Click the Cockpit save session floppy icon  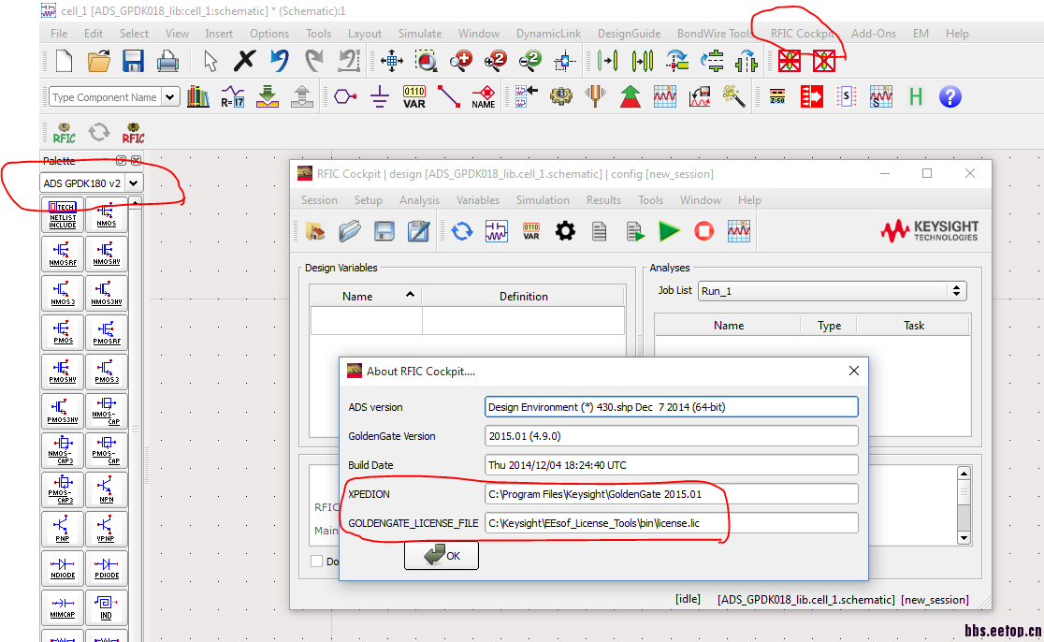coord(384,231)
